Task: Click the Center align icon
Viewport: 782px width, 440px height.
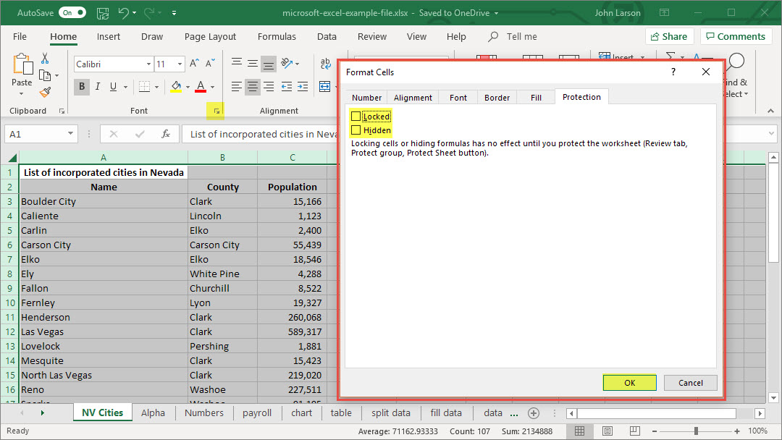Action: pos(252,87)
